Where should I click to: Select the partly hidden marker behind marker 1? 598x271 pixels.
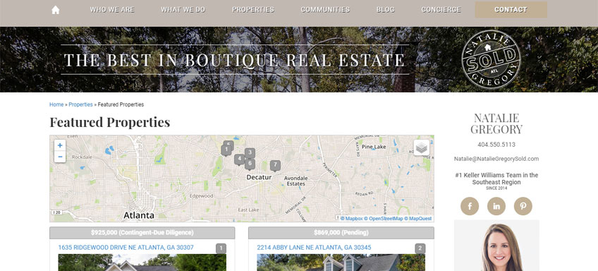click(230, 143)
